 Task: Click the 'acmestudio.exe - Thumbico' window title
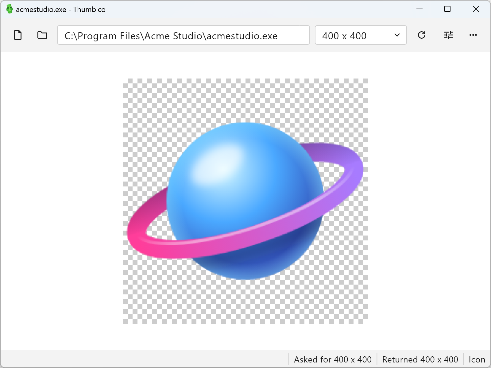click(x=61, y=10)
